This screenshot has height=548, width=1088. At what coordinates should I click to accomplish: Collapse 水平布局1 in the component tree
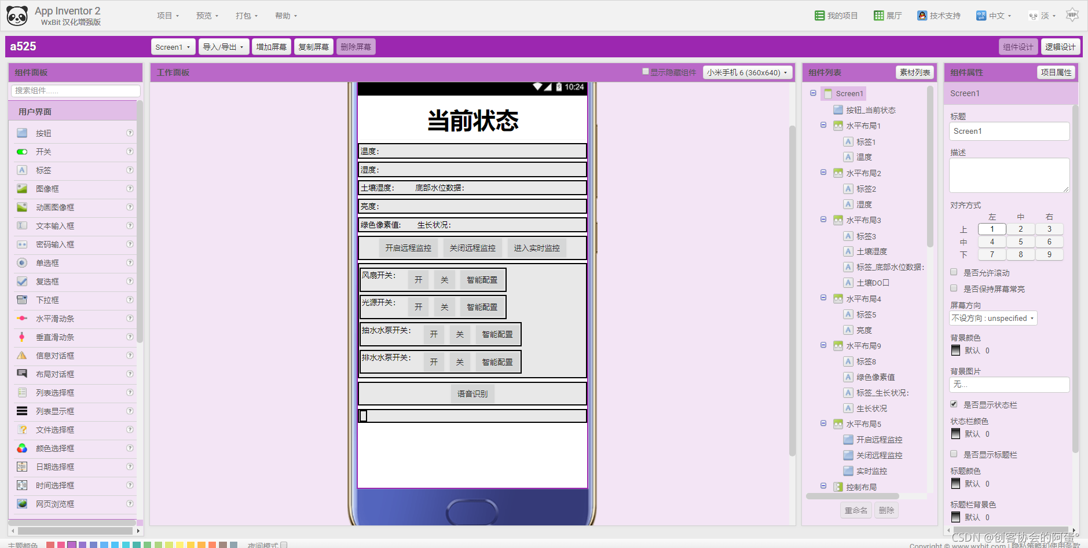[823, 125]
